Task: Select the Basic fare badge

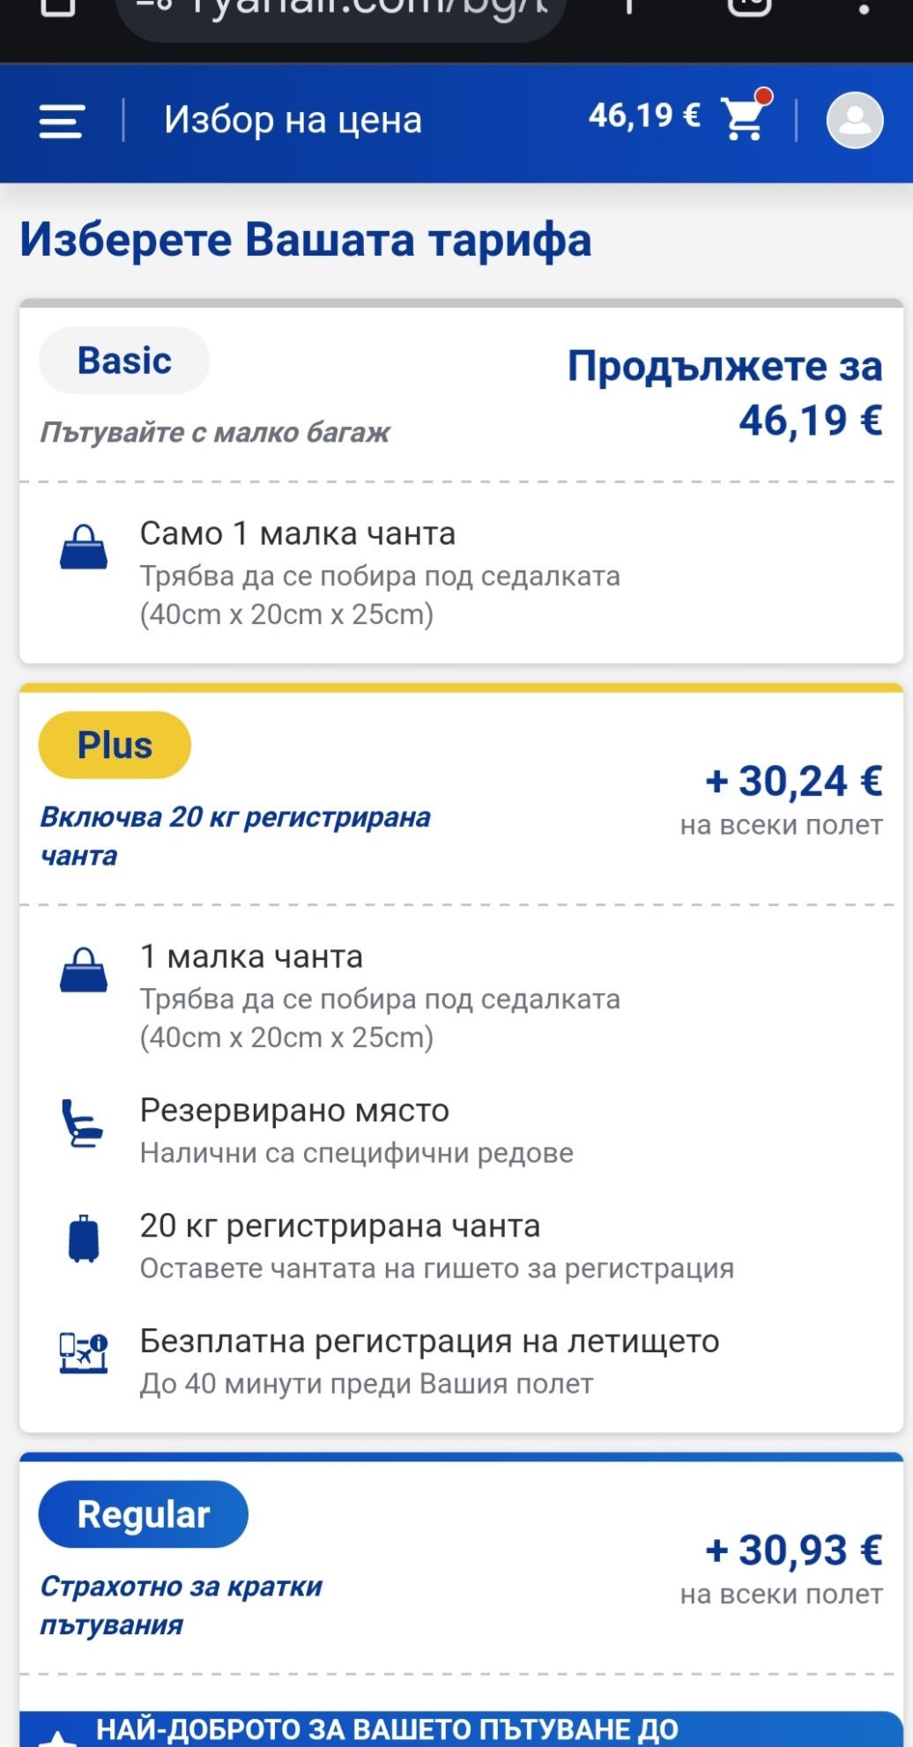Action: click(x=124, y=361)
